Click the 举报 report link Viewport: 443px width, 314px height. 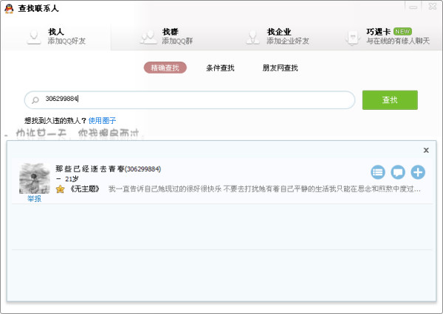click(34, 199)
